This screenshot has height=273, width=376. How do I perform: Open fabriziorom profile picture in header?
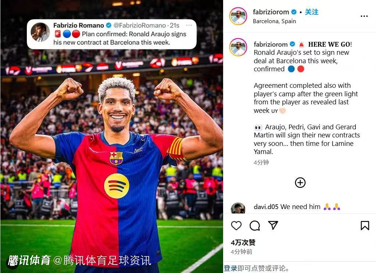[238, 16]
